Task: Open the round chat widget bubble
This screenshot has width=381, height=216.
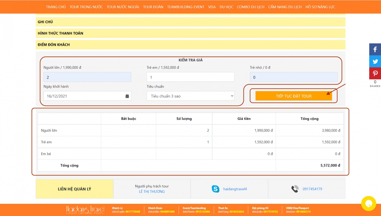Action: (368, 204)
